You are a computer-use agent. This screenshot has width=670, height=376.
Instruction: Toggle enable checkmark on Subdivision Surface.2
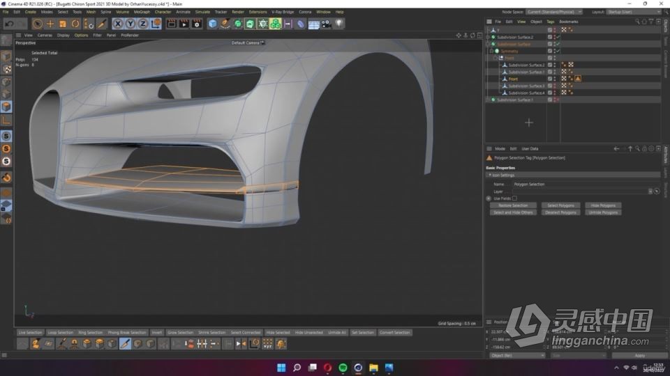[558, 37]
